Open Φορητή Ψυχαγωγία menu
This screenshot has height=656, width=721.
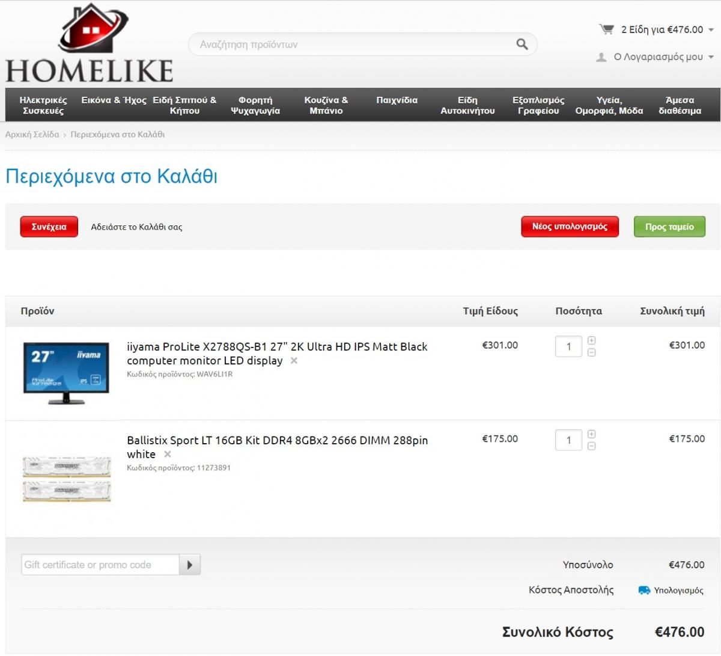(255, 105)
